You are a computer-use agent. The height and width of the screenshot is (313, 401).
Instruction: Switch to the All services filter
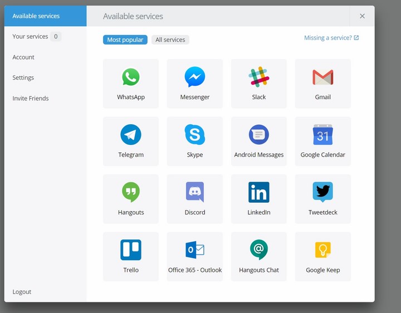[x=170, y=40]
